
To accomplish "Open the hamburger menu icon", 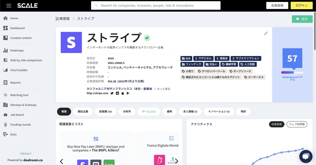I will [9, 6].
